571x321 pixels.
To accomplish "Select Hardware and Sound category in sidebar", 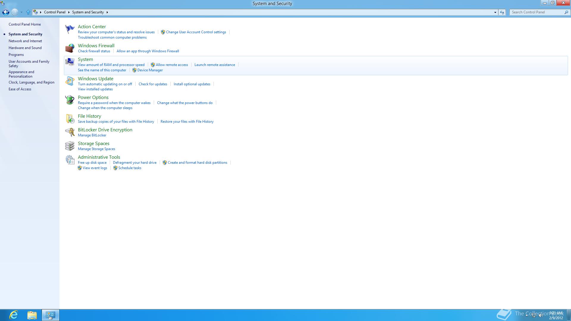I will point(25,48).
